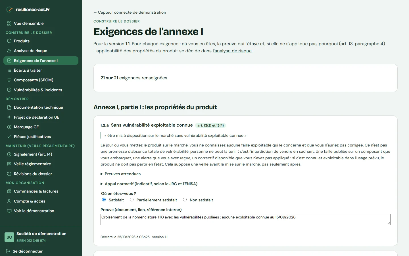409x256 pixels.
Task: Expand the Preuves attendues section
Action: pos(121,174)
